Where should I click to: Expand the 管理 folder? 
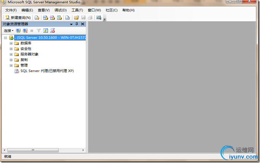pos(11,66)
